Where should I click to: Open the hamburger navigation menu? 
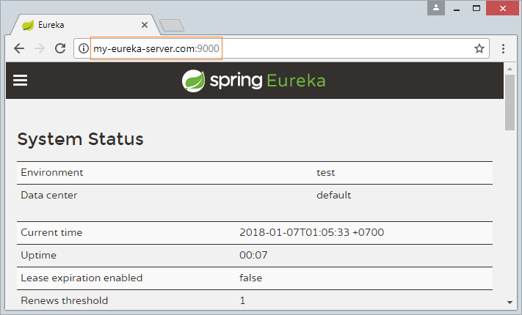pos(20,80)
